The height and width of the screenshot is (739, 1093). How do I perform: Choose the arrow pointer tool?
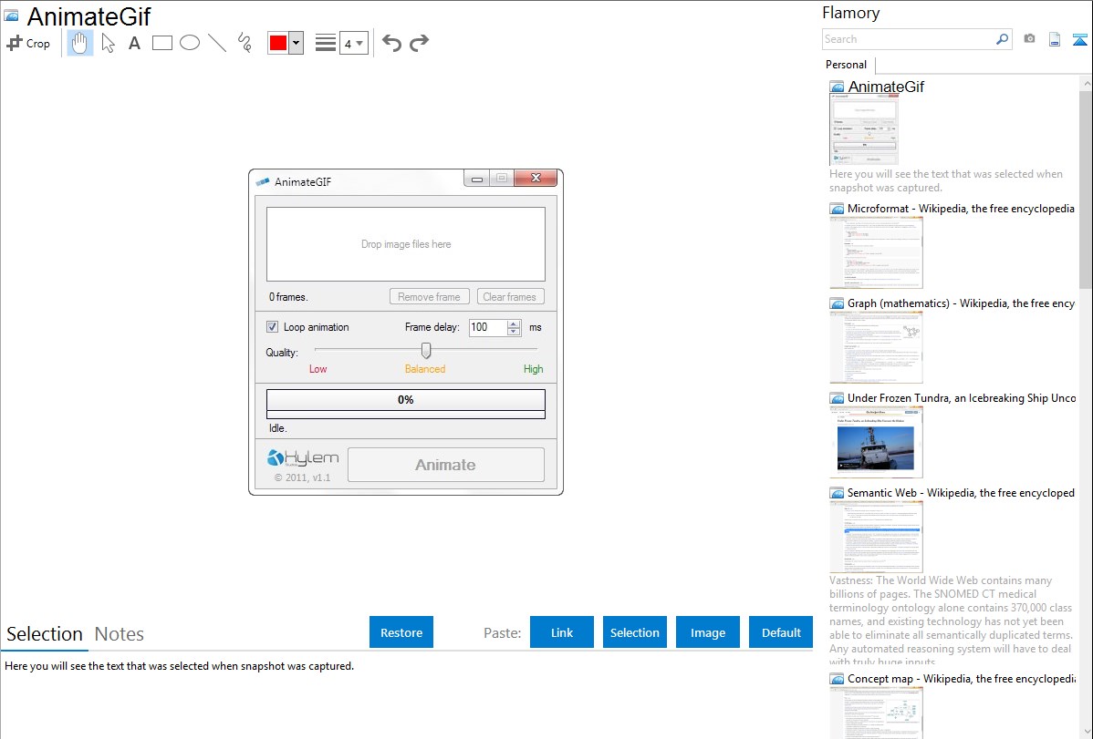click(108, 43)
